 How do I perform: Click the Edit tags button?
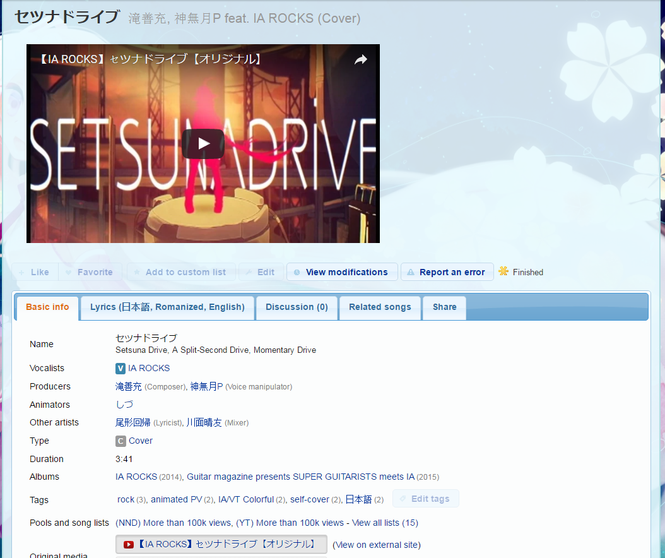coord(425,499)
